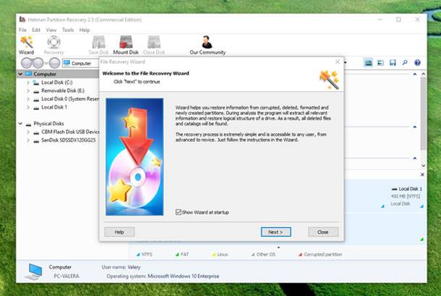This screenshot has height=296, width=441.
Task: Expand the Local Disk (C:) node
Action: (28, 83)
